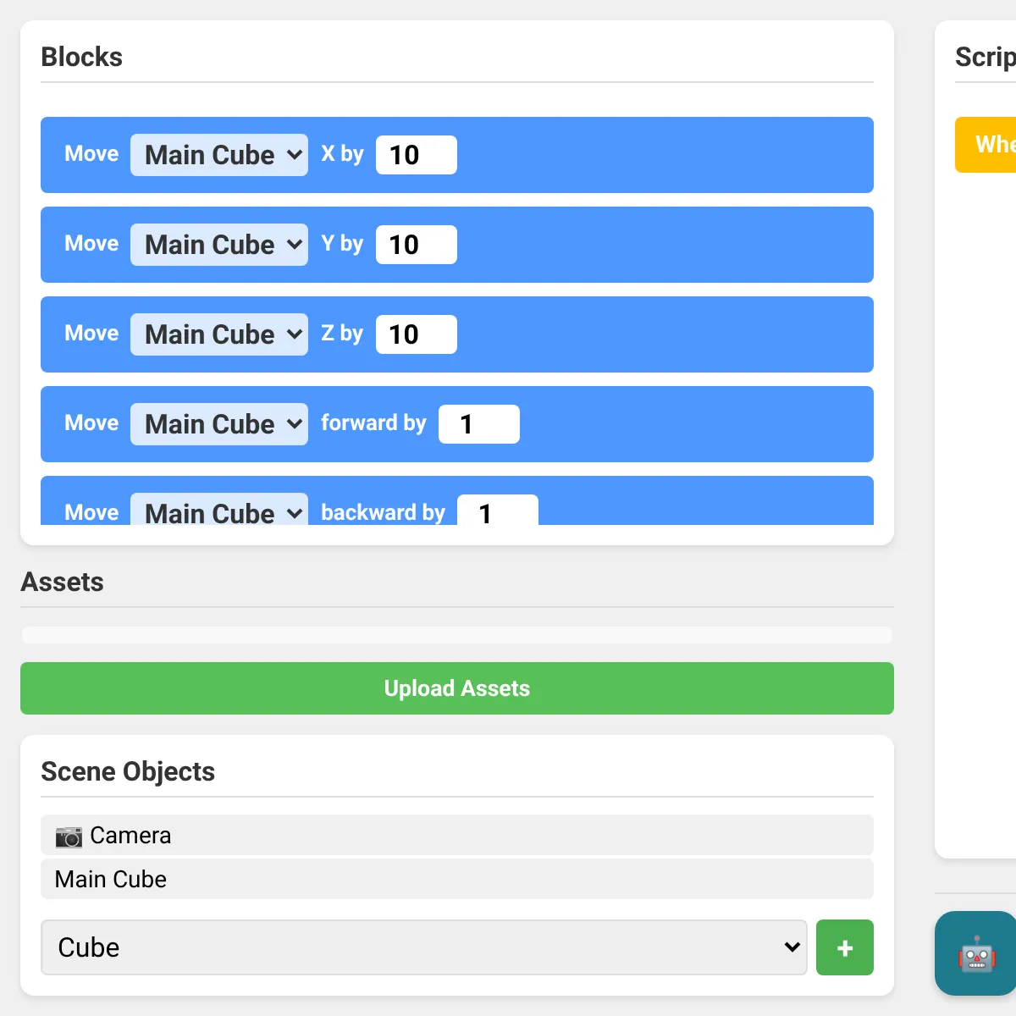Viewport: 1016px width, 1016px height.
Task: Click the robot assistant icon button
Action: point(976,953)
